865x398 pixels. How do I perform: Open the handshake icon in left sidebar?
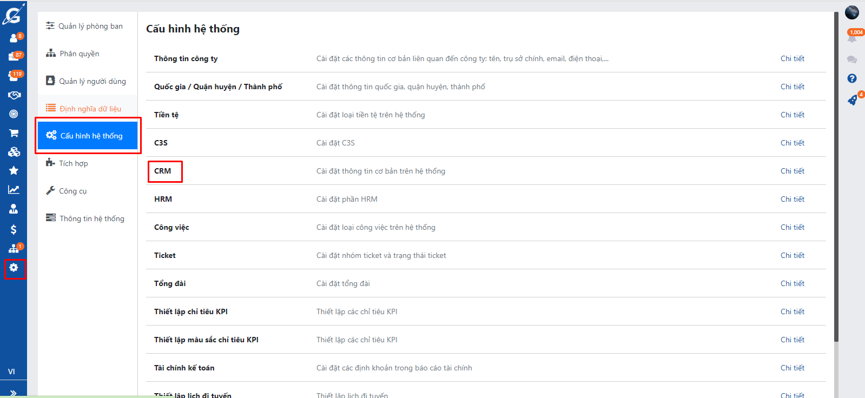[x=14, y=95]
